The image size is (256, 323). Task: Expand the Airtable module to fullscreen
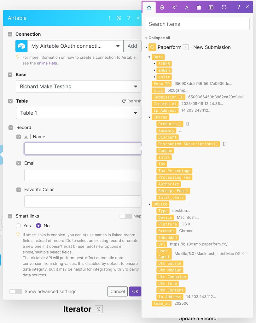[119, 18]
